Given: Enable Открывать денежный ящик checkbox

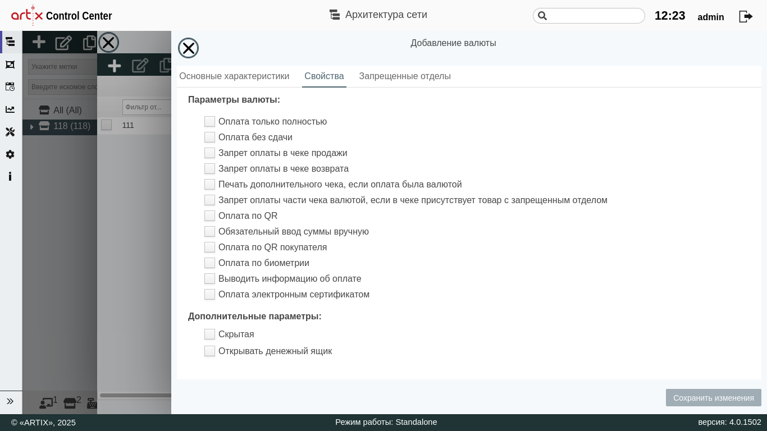Looking at the screenshot, I should click(209, 351).
